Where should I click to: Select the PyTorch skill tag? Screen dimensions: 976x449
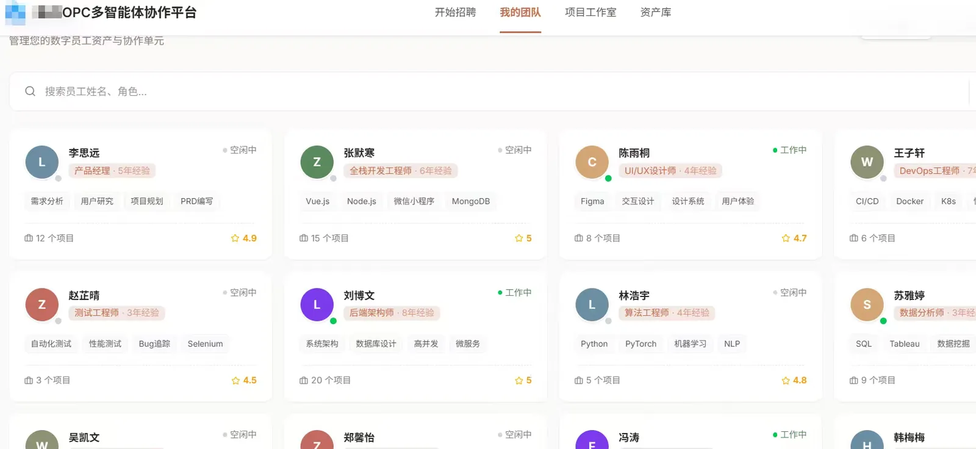(641, 344)
